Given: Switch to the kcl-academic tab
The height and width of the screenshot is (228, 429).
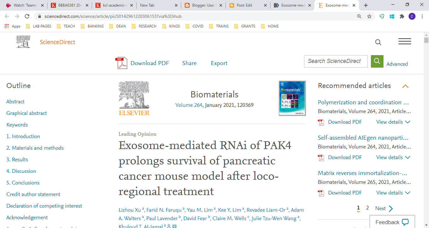Looking at the screenshot, I should [115, 5].
